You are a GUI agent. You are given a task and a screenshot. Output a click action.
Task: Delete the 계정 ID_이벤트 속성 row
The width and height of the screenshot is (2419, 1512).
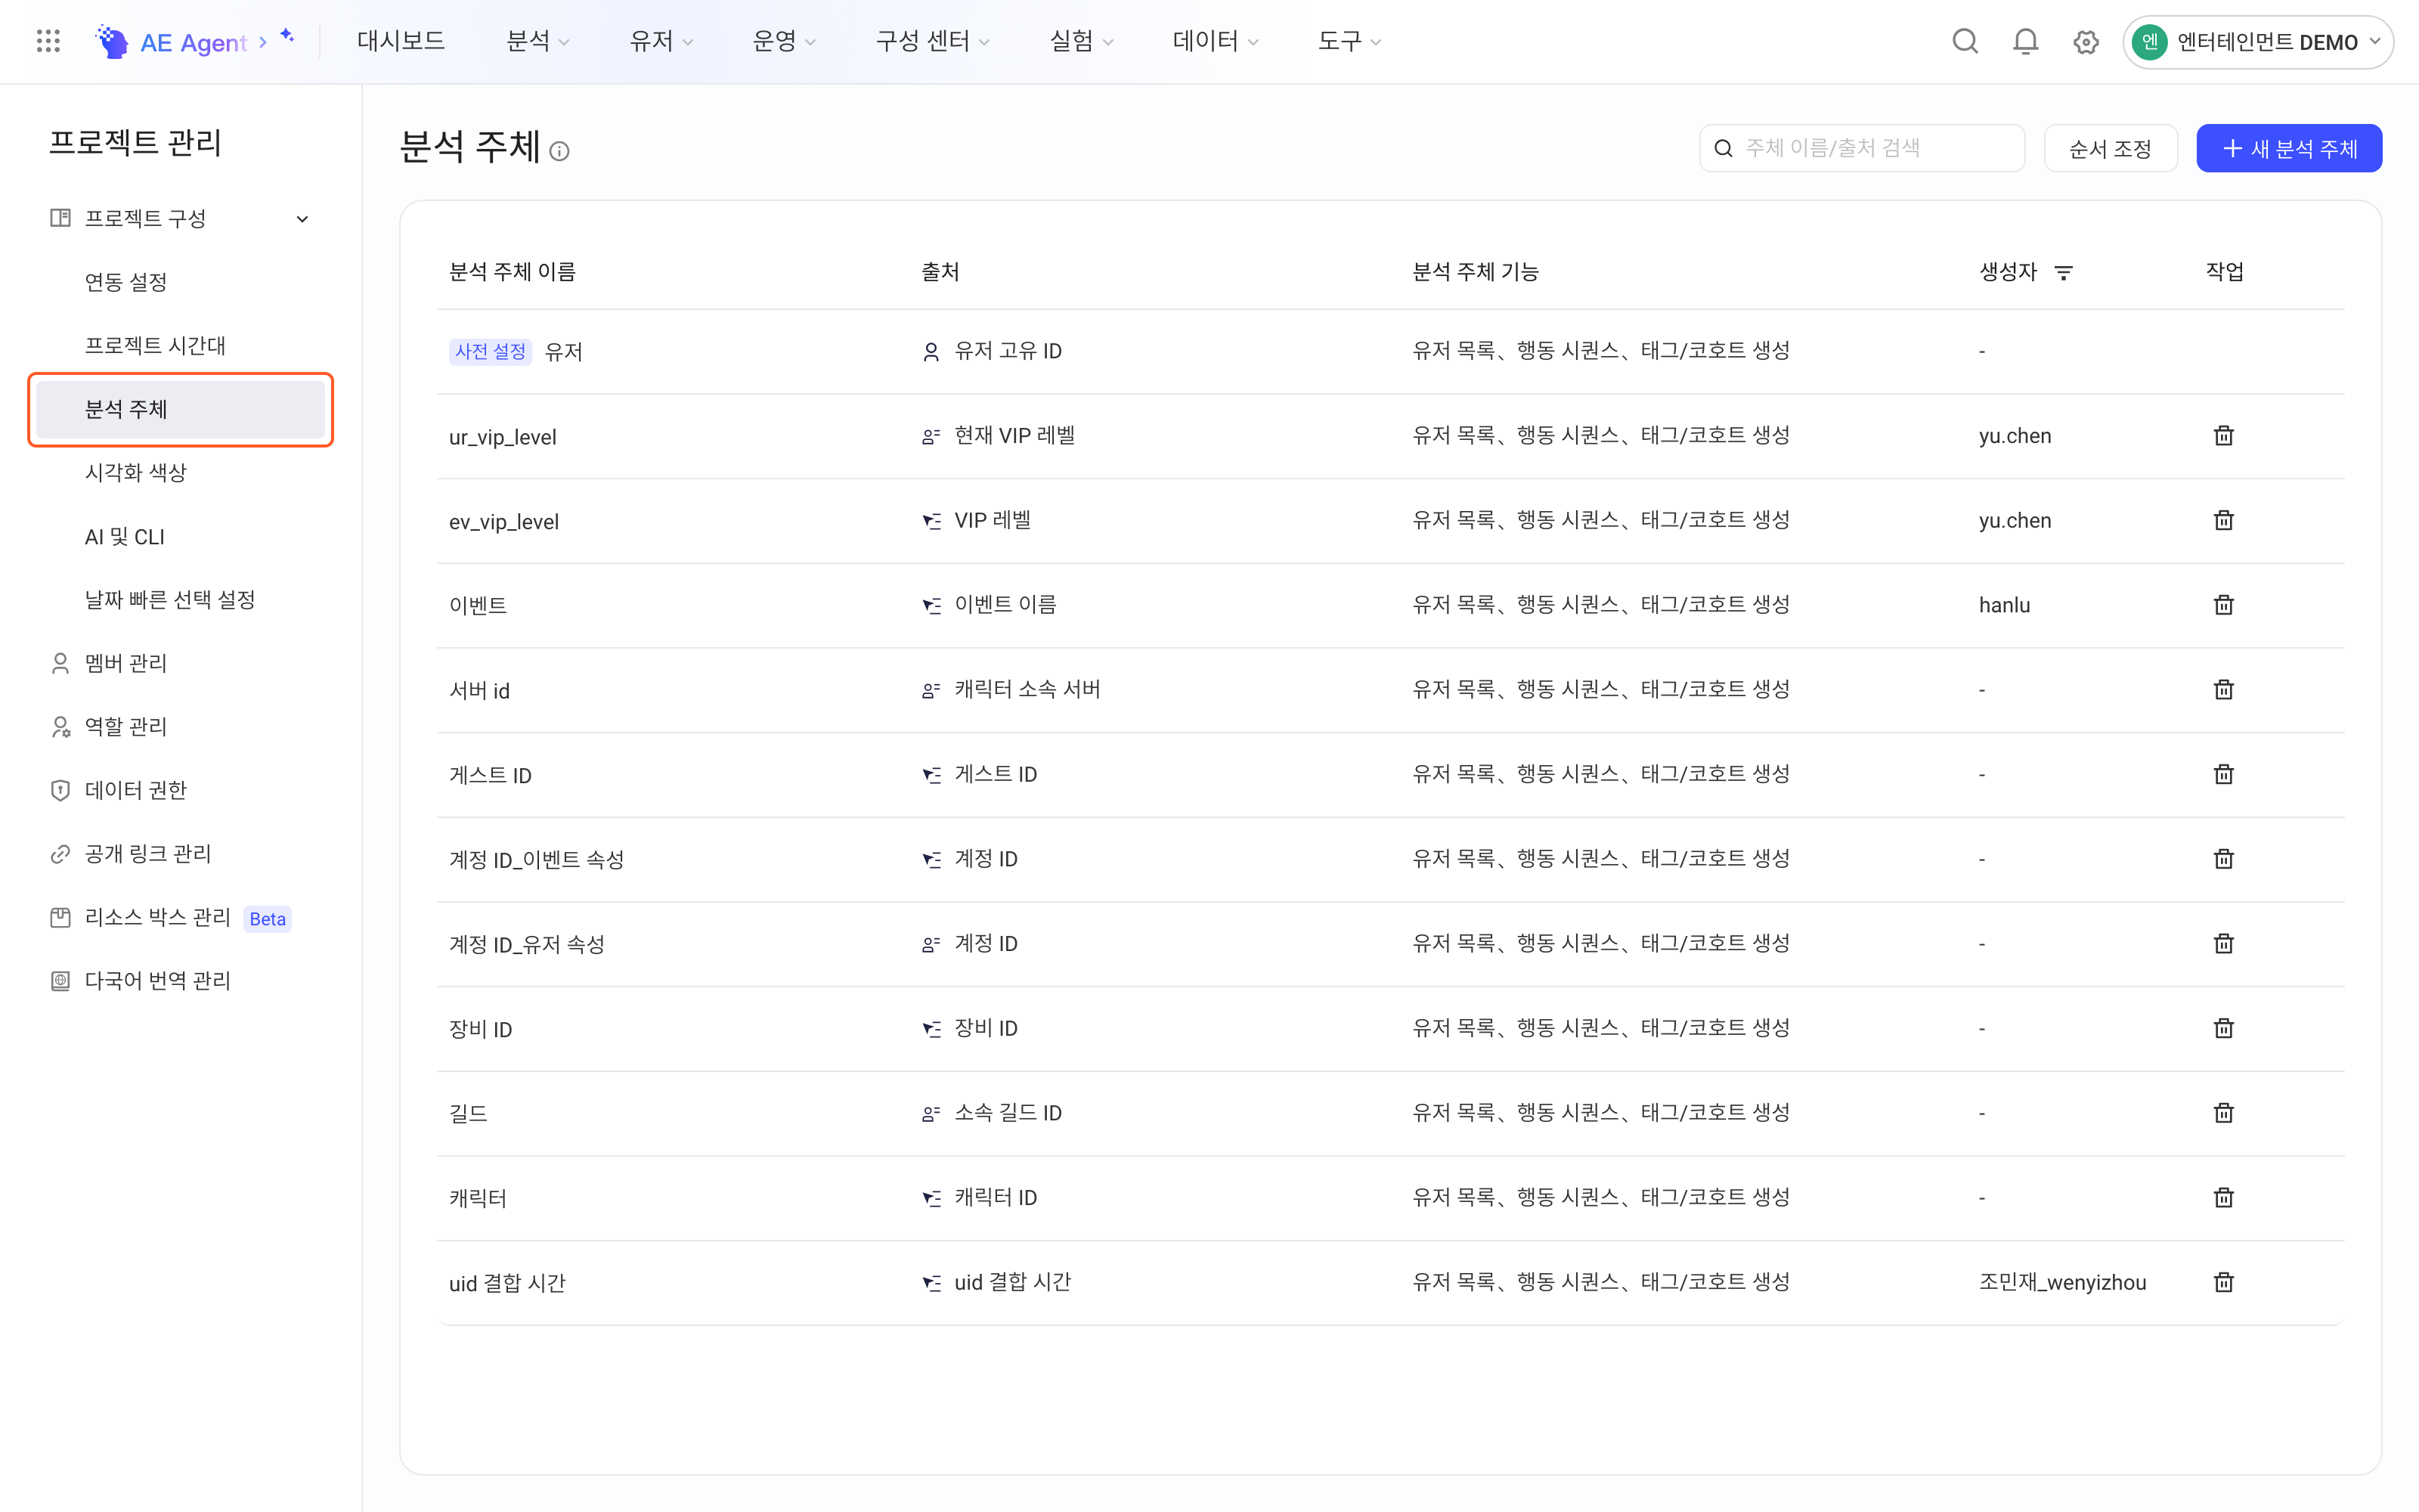tap(2223, 858)
